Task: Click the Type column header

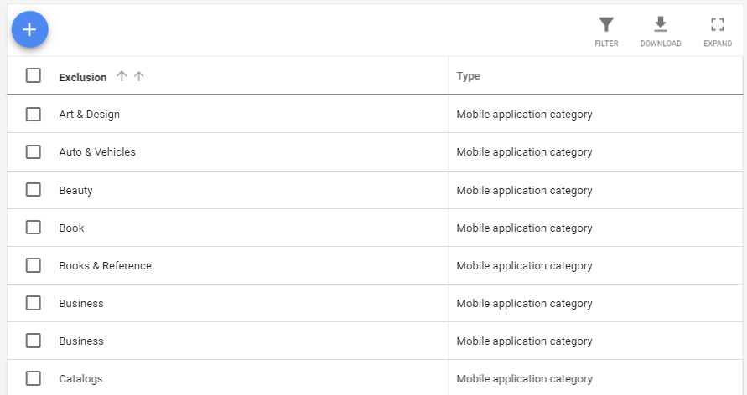Action: click(x=468, y=76)
